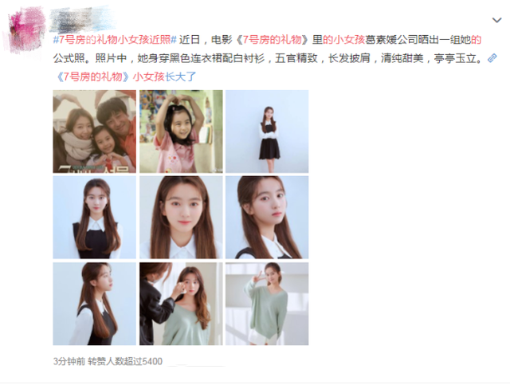Open hashtag #7号房的礼物小女孩近照#
Screen dimensions: 510x385
115,40
